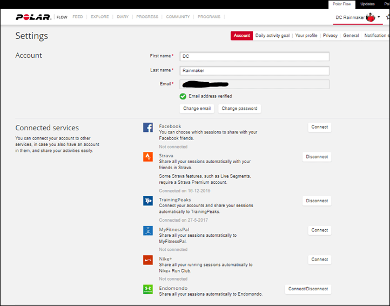Click the Nike+ service title
This screenshot has width=390, height=306.
(165, 258)
